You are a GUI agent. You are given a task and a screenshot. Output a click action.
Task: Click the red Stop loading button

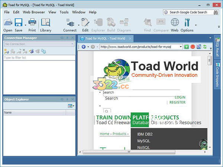pos(193,47)
